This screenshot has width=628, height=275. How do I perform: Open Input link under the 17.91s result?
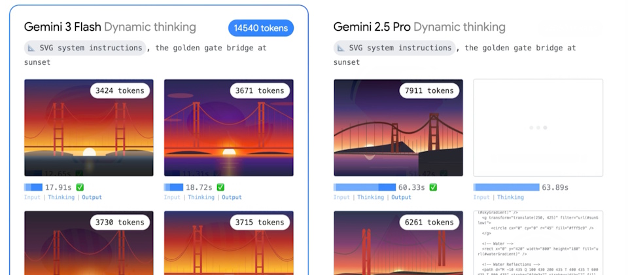click(x=32, y=197)
